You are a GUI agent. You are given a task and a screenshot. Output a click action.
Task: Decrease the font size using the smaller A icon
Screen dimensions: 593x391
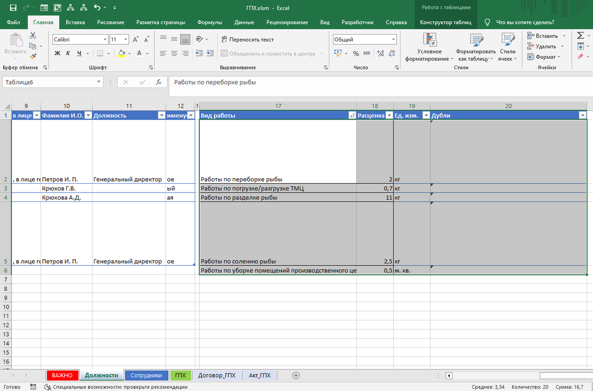click(x=146, y=39)
